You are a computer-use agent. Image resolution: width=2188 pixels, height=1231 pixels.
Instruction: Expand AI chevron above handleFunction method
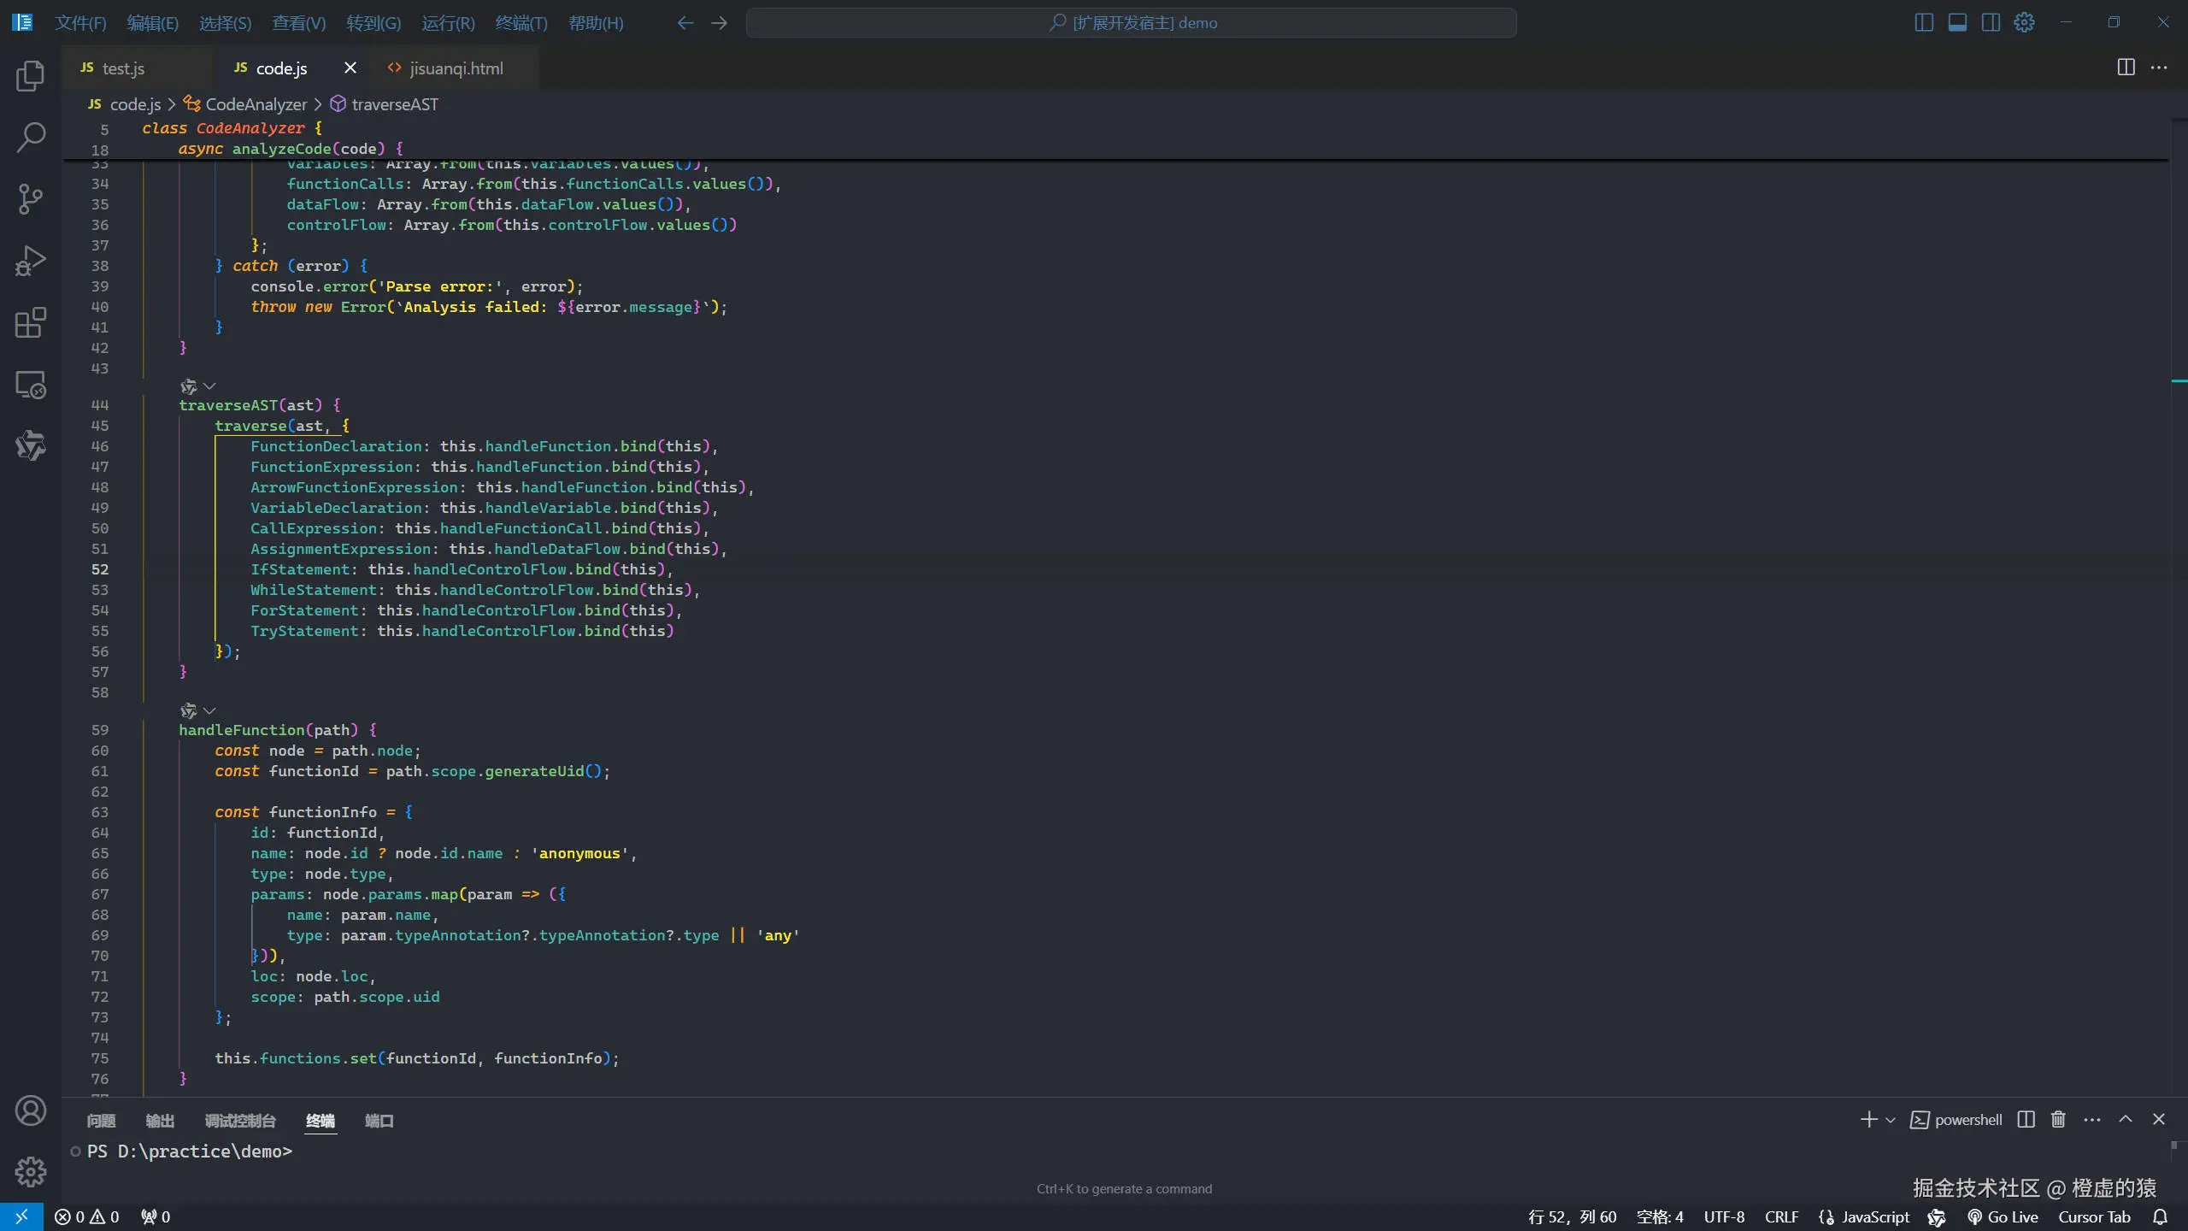pos(209,711)
